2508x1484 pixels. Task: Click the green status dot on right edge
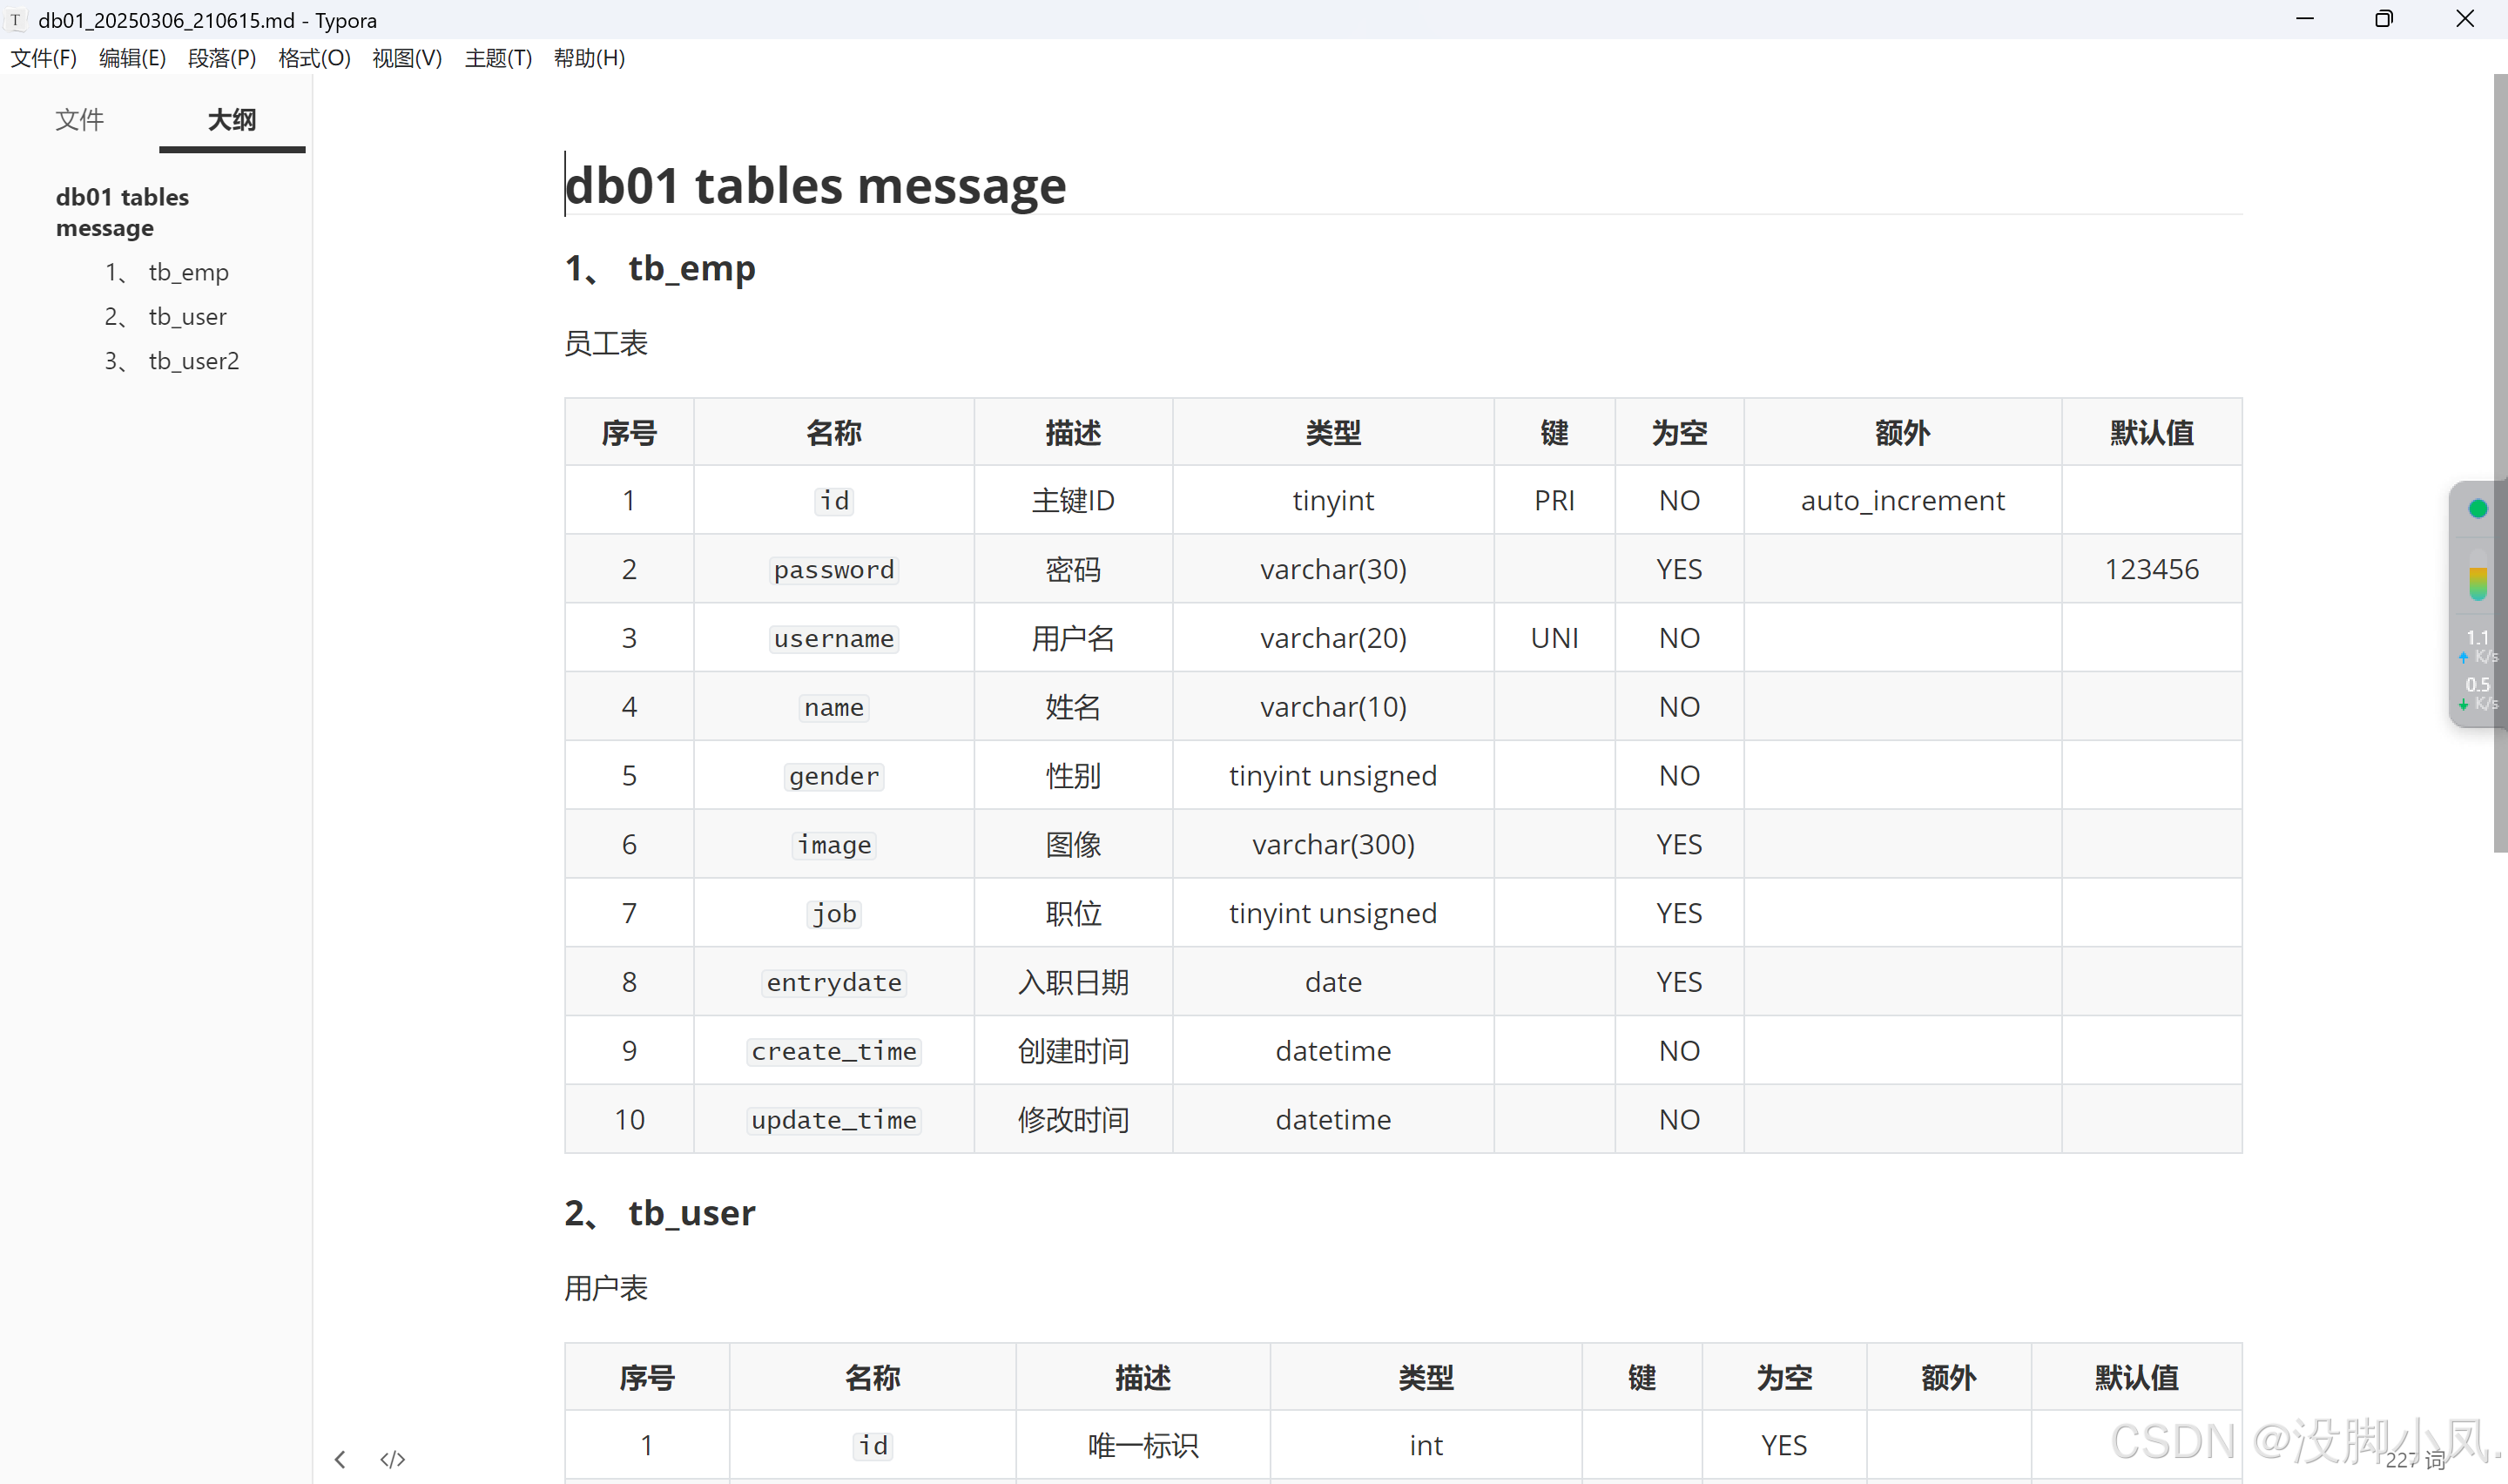click(x=2477, y=508)
